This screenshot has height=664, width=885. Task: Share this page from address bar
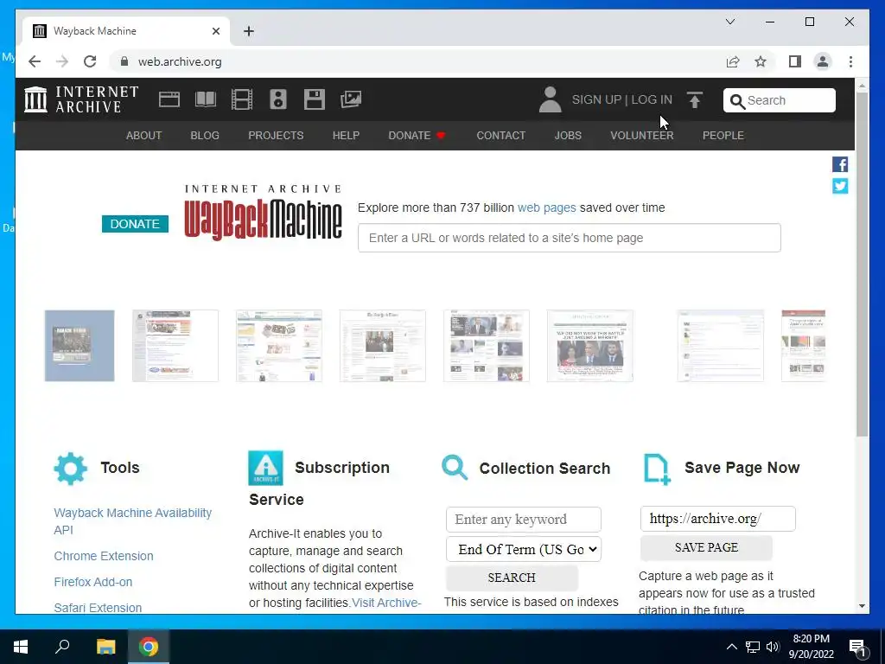click(x=733, y=61)
